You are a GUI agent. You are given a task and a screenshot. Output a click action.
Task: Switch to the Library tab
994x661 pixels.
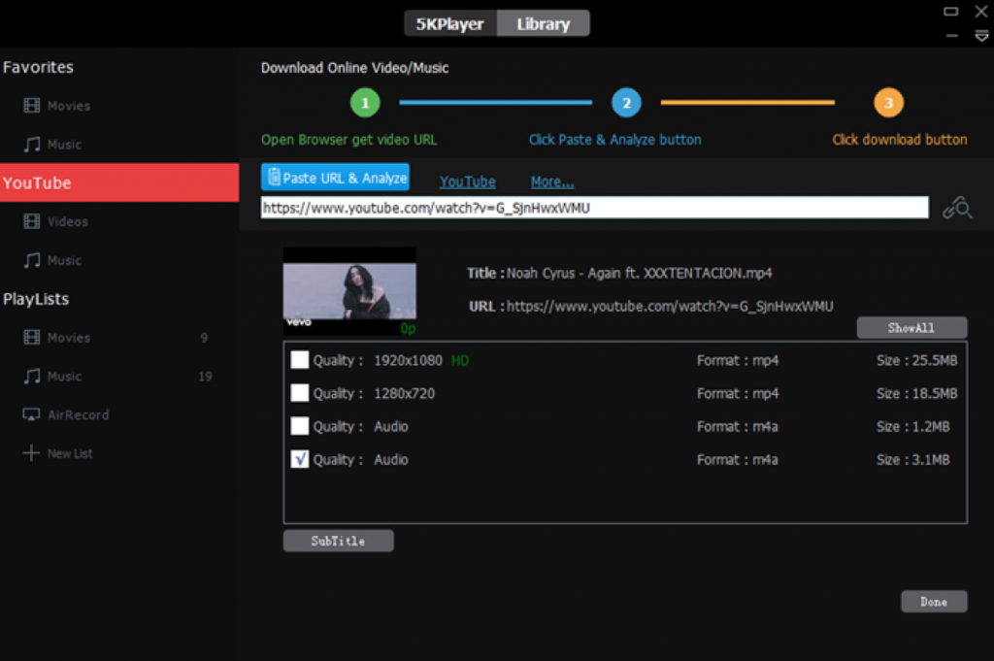[544, 23]
